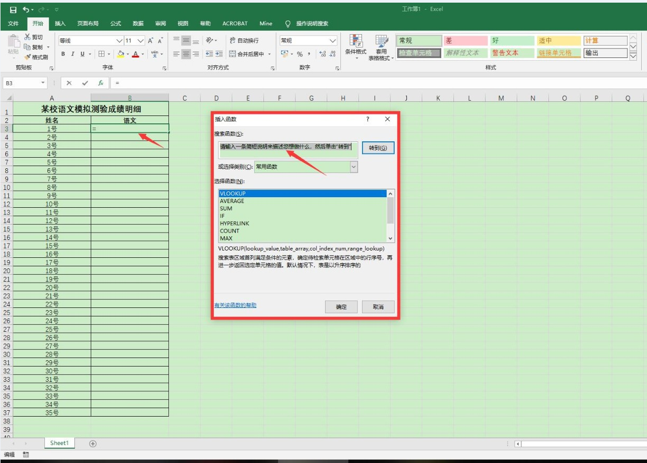Open the font name dropdown 等线
The image size is (647, 463).
coord(119,41)
